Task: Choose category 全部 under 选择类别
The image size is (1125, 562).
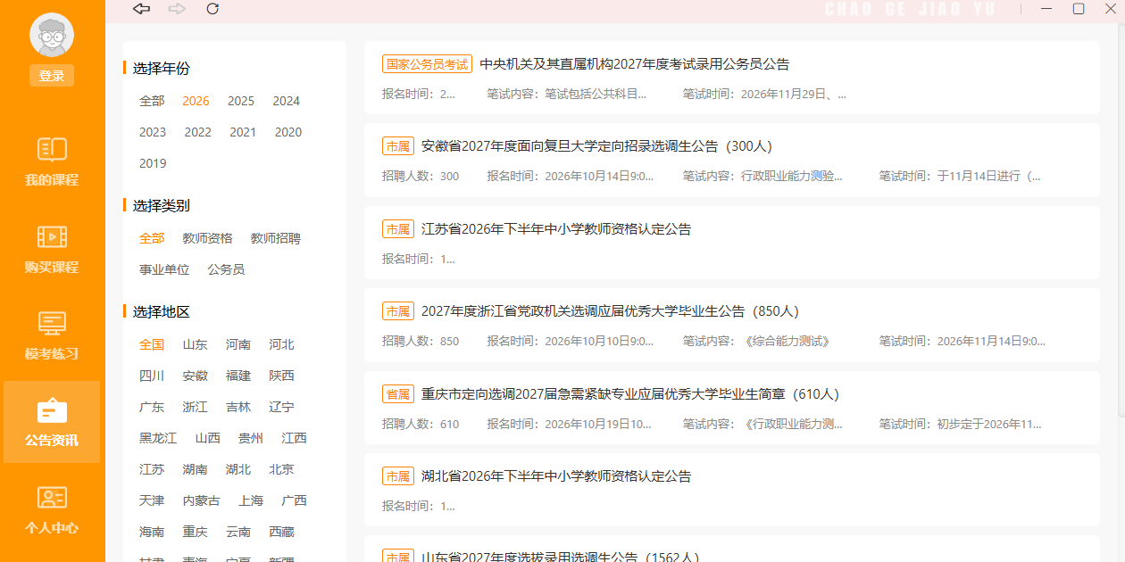Action: [152, 238]
